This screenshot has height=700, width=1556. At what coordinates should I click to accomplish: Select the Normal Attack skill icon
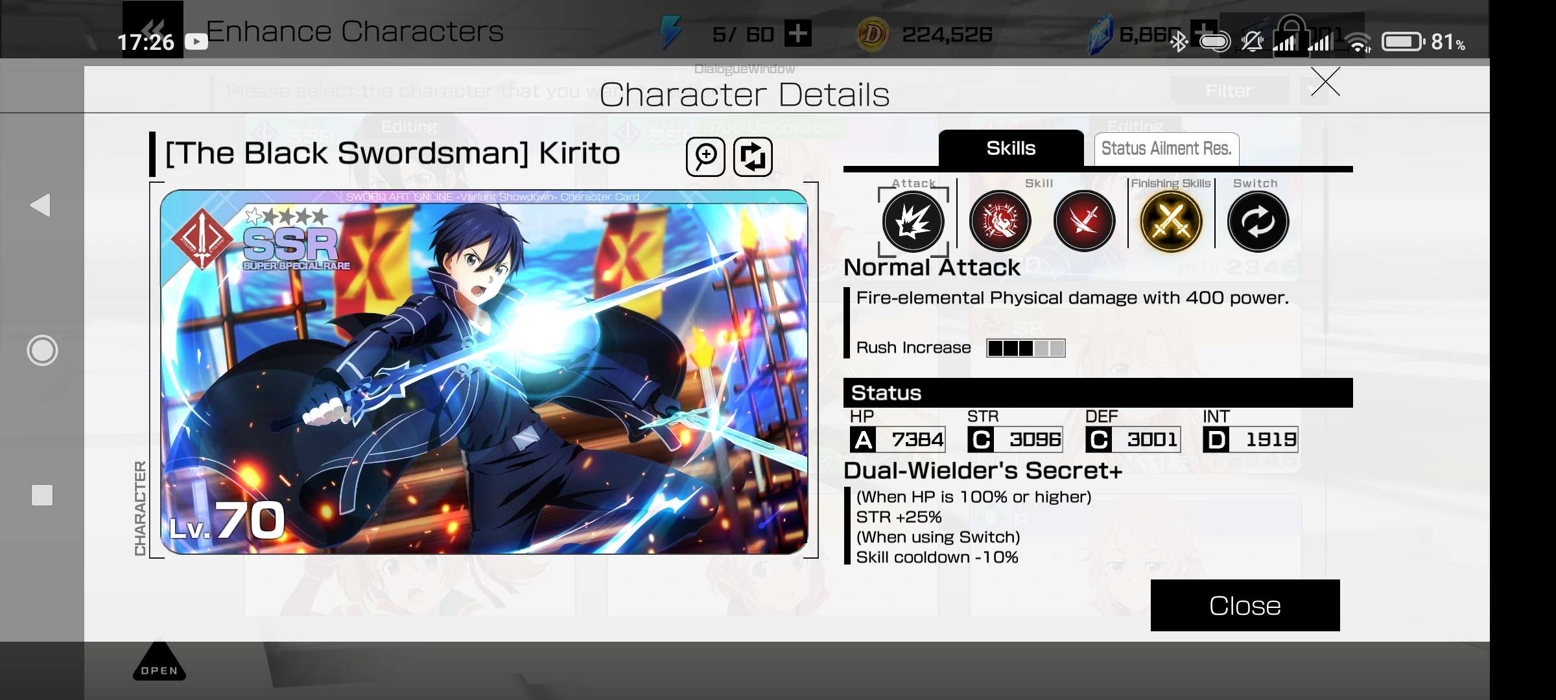(913, 222)
